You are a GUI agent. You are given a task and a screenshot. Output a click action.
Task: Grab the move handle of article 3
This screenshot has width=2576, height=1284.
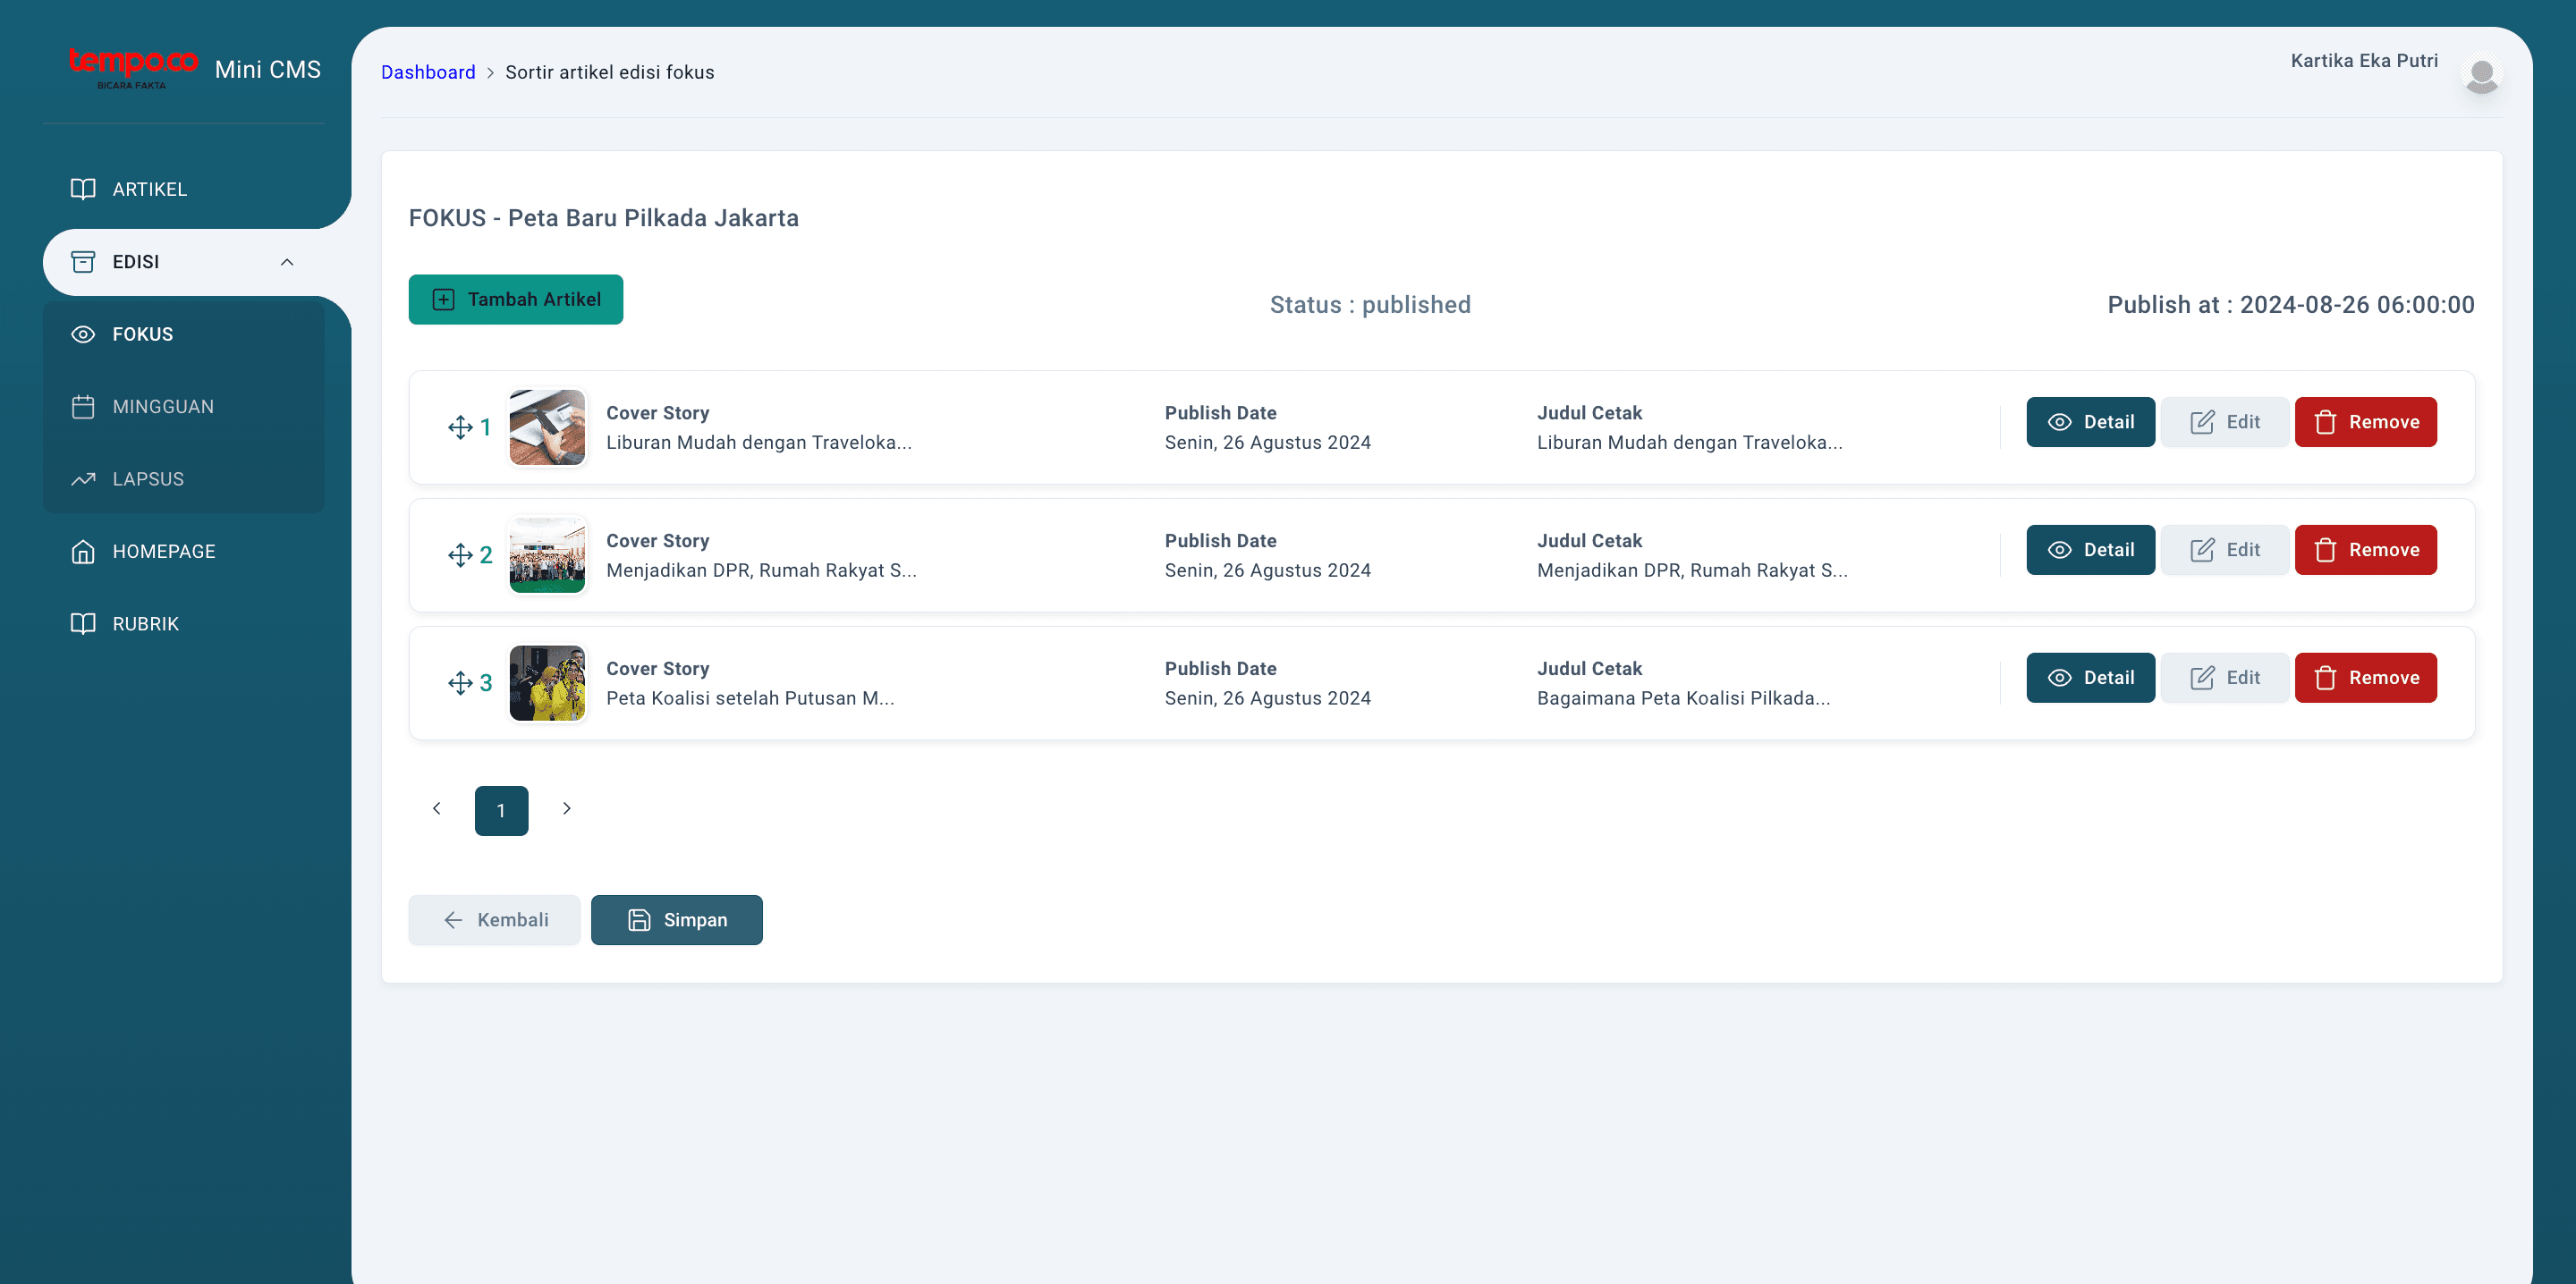[x=460, y=684]
